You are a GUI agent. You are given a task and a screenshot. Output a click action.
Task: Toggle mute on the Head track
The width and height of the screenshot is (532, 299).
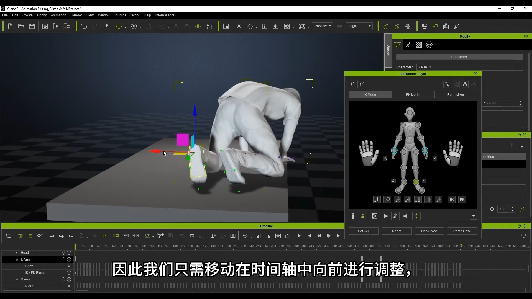(63, 252)
